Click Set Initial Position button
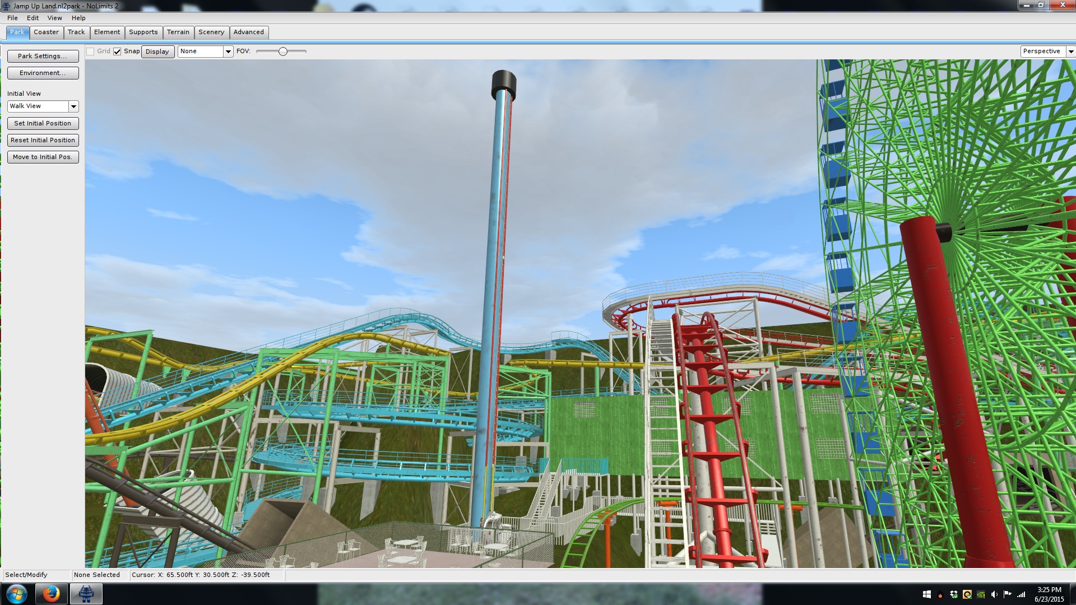The height and width of the screenshot is (605, 1076). (x=43, y=123)
